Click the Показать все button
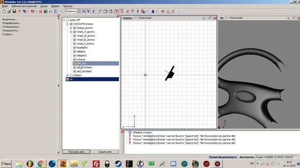 tap(76, 152)
